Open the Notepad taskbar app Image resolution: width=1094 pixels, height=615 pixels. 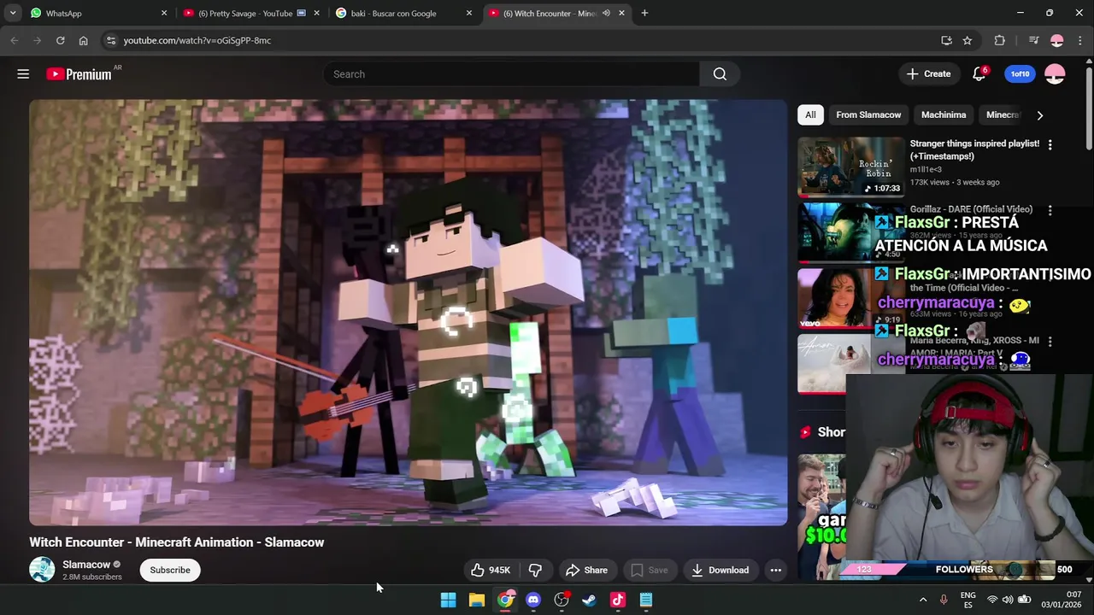[646, 600]
